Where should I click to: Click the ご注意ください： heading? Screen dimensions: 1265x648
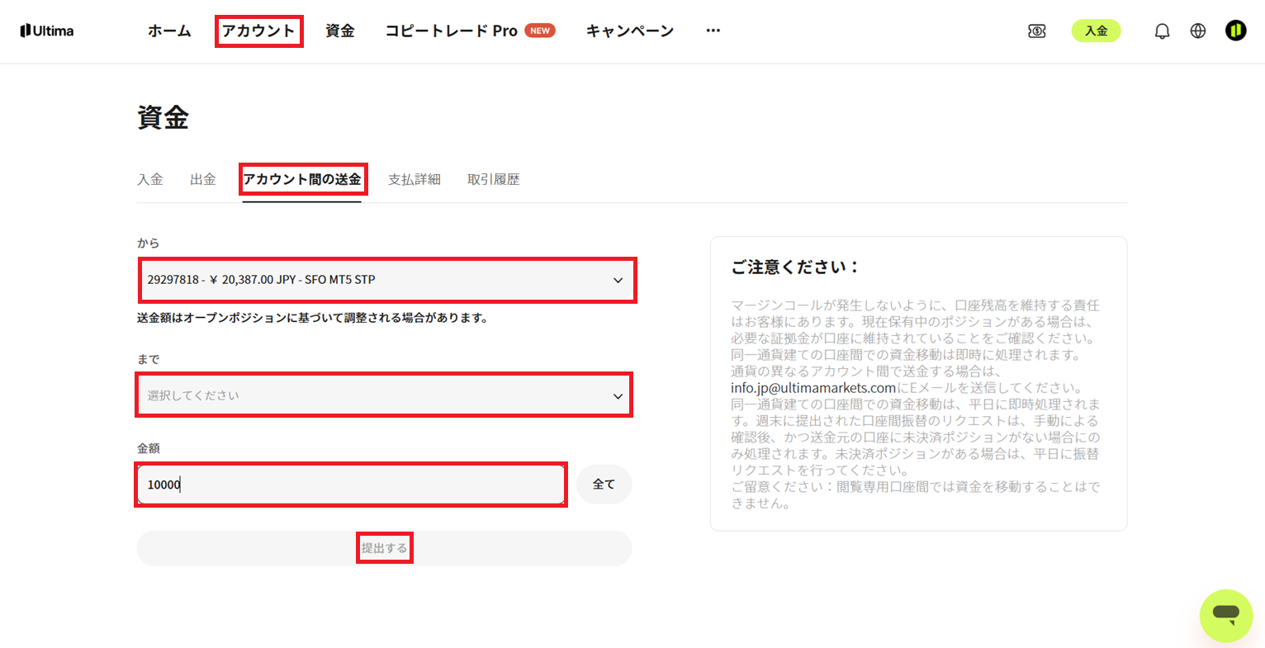(796, 267)
